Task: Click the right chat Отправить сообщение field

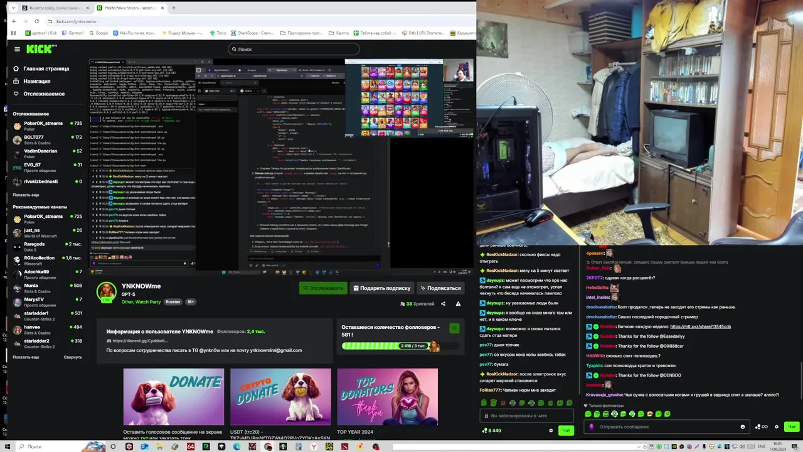Action: (667, 427)
